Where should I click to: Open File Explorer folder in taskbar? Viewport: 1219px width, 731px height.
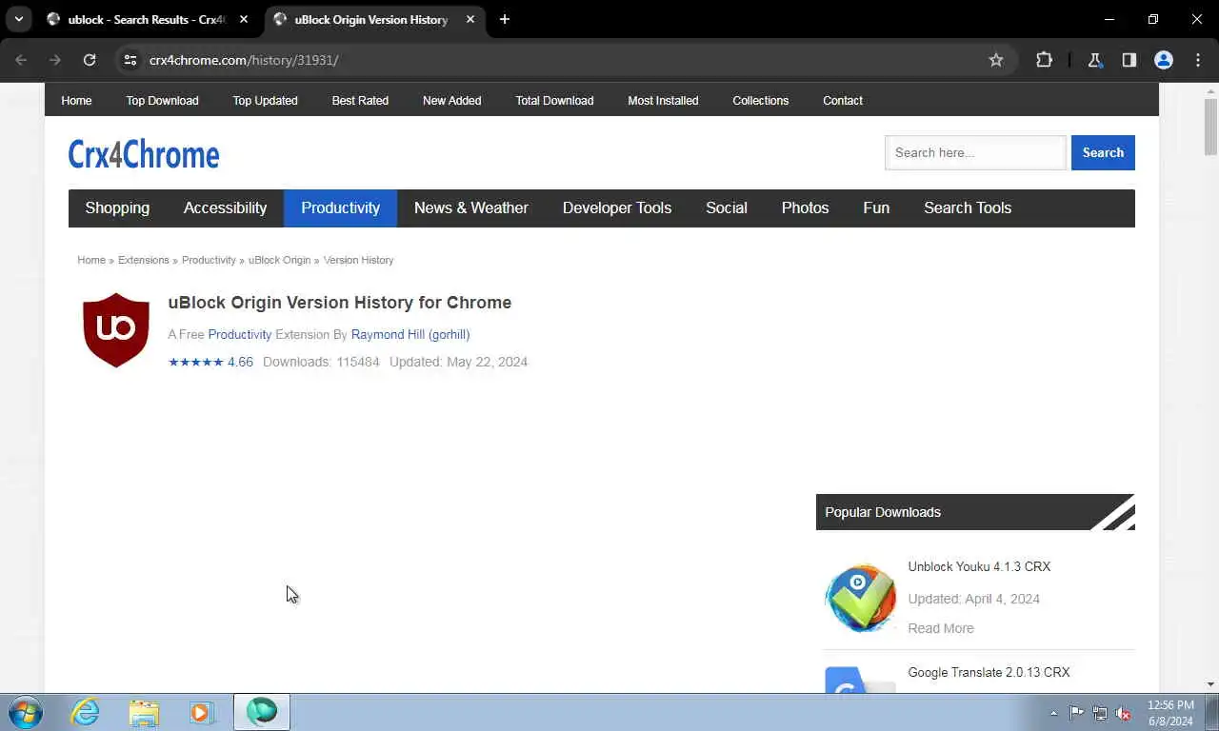pyautogui.click(x=144, y=712)
